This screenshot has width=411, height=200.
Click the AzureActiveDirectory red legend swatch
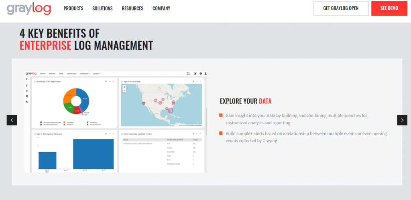coord(41,125)
